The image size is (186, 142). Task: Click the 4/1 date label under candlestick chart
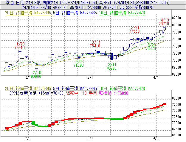(156, 77)
